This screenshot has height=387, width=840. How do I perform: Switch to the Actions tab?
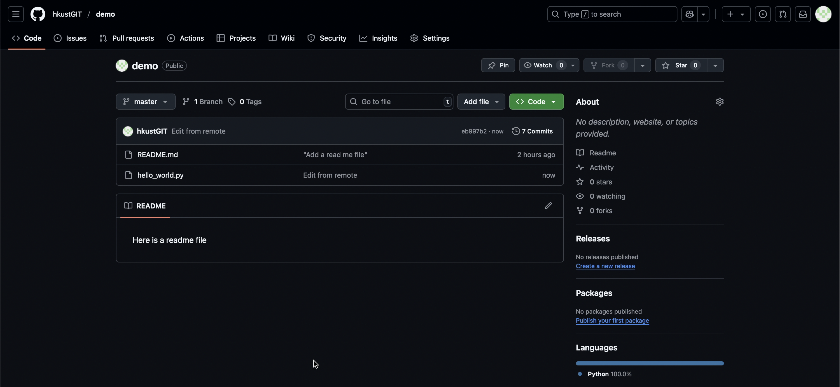tap(185, 38)
